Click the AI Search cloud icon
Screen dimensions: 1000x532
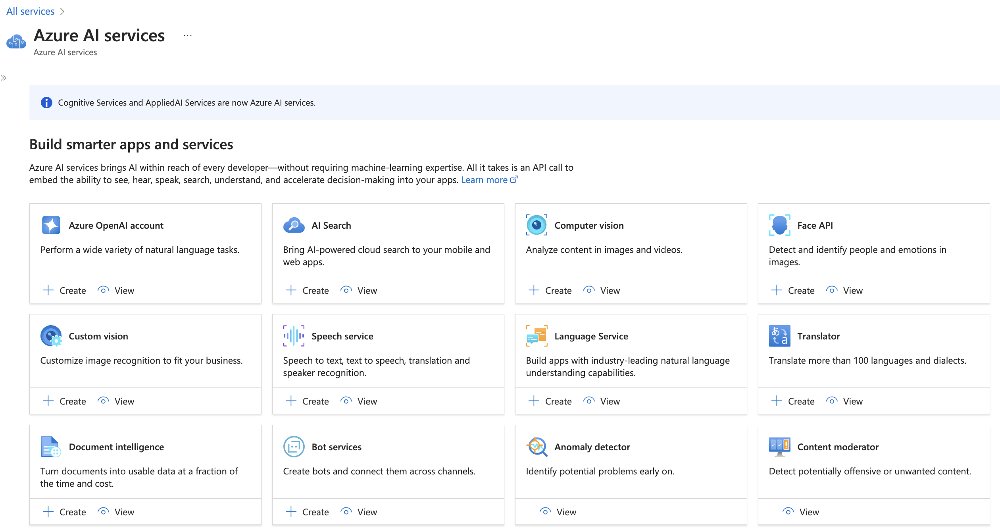294,225
